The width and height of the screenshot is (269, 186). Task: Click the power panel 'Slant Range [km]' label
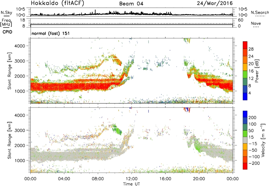9,71
